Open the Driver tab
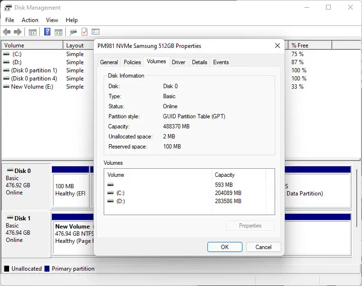The height and width of the screenshot is (286, 362). point(179,62)
